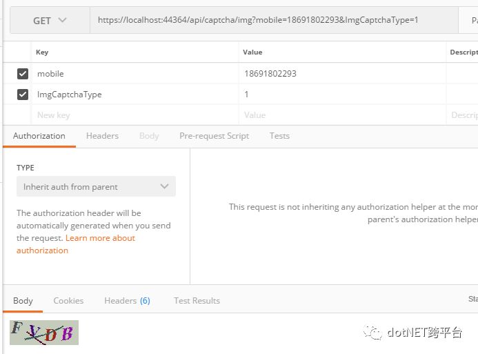This screenshot has width=478, height=354.
Task: Open the request Headers tab
Action: click(x=102, y=136)
